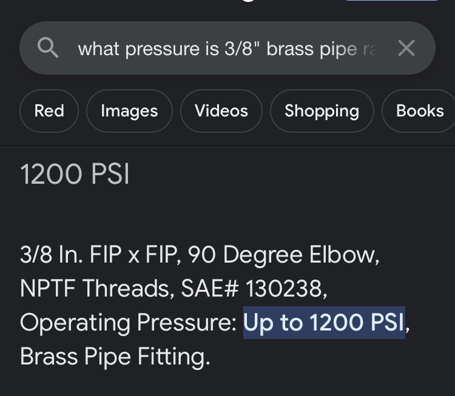Click the SAE# 130238 part number text

254,289
